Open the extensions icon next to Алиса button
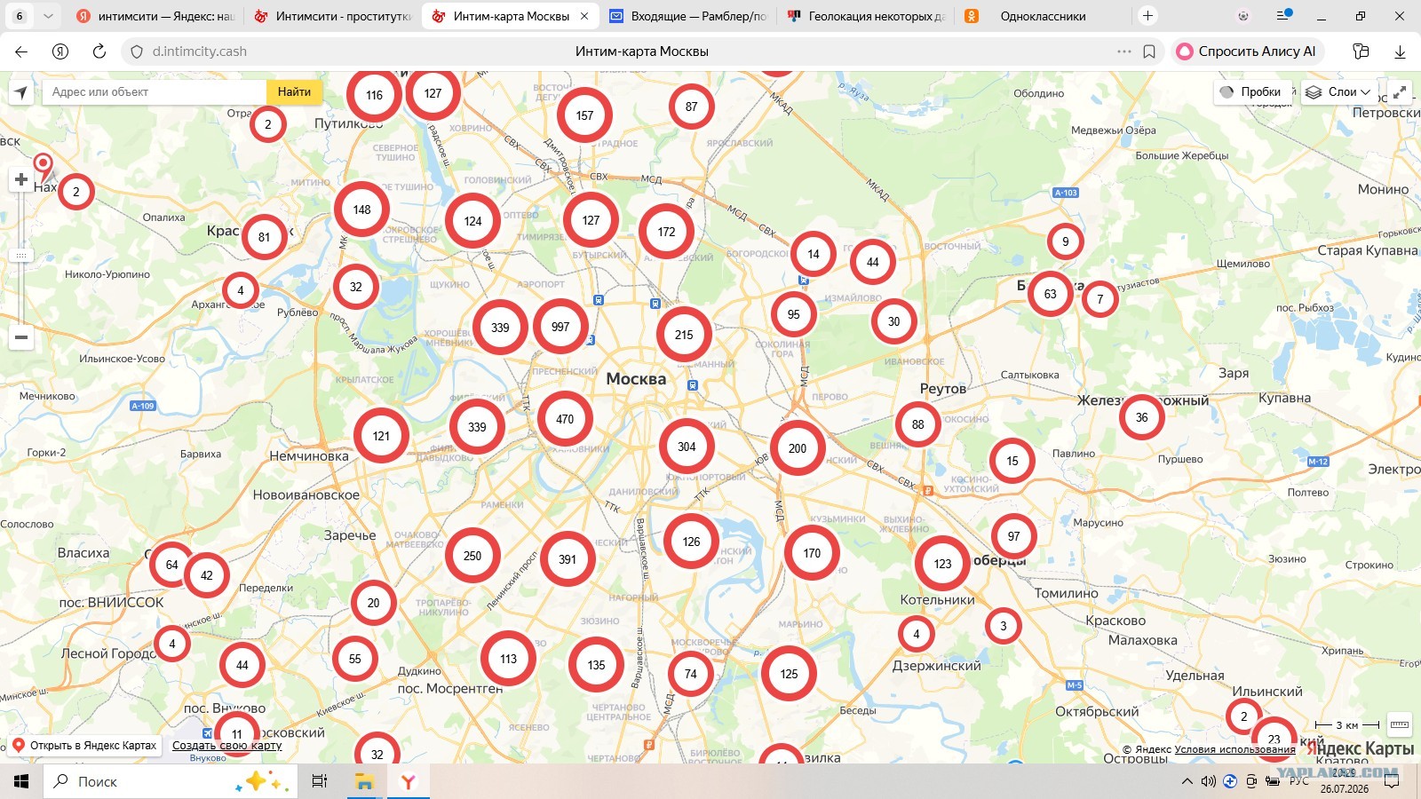The width and height of the screenshot is (1421, 799). (x=1361, y=51)
